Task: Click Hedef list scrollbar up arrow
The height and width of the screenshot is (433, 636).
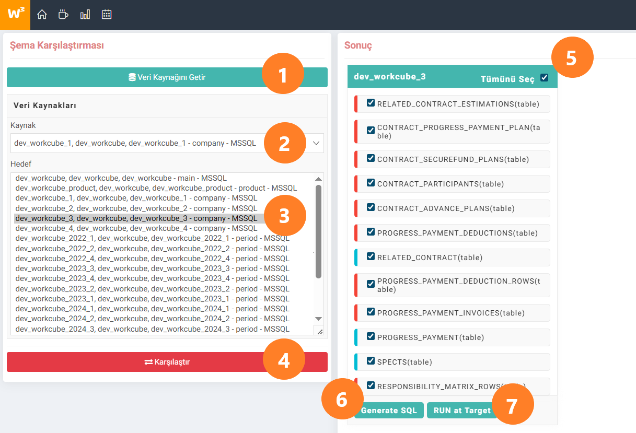Action: [319, 179]
